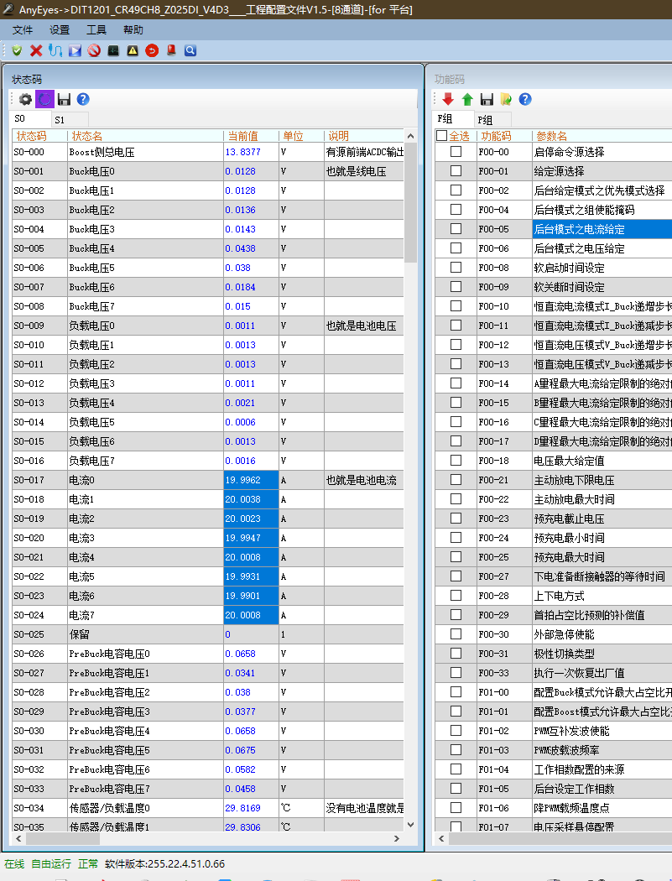The width and height of the screenshot is (672, 881).
Task: Check the F00-01 给定源选择 checkbox
Action: pos(456,171)
